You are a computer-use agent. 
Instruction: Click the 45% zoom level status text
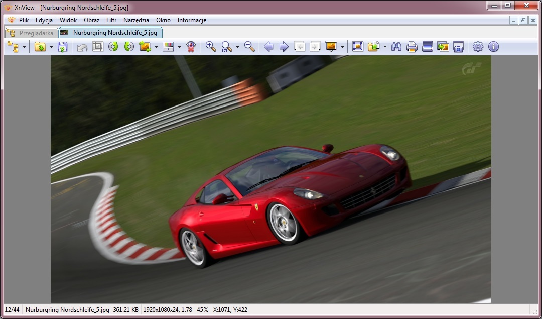(x=203, y=309)
